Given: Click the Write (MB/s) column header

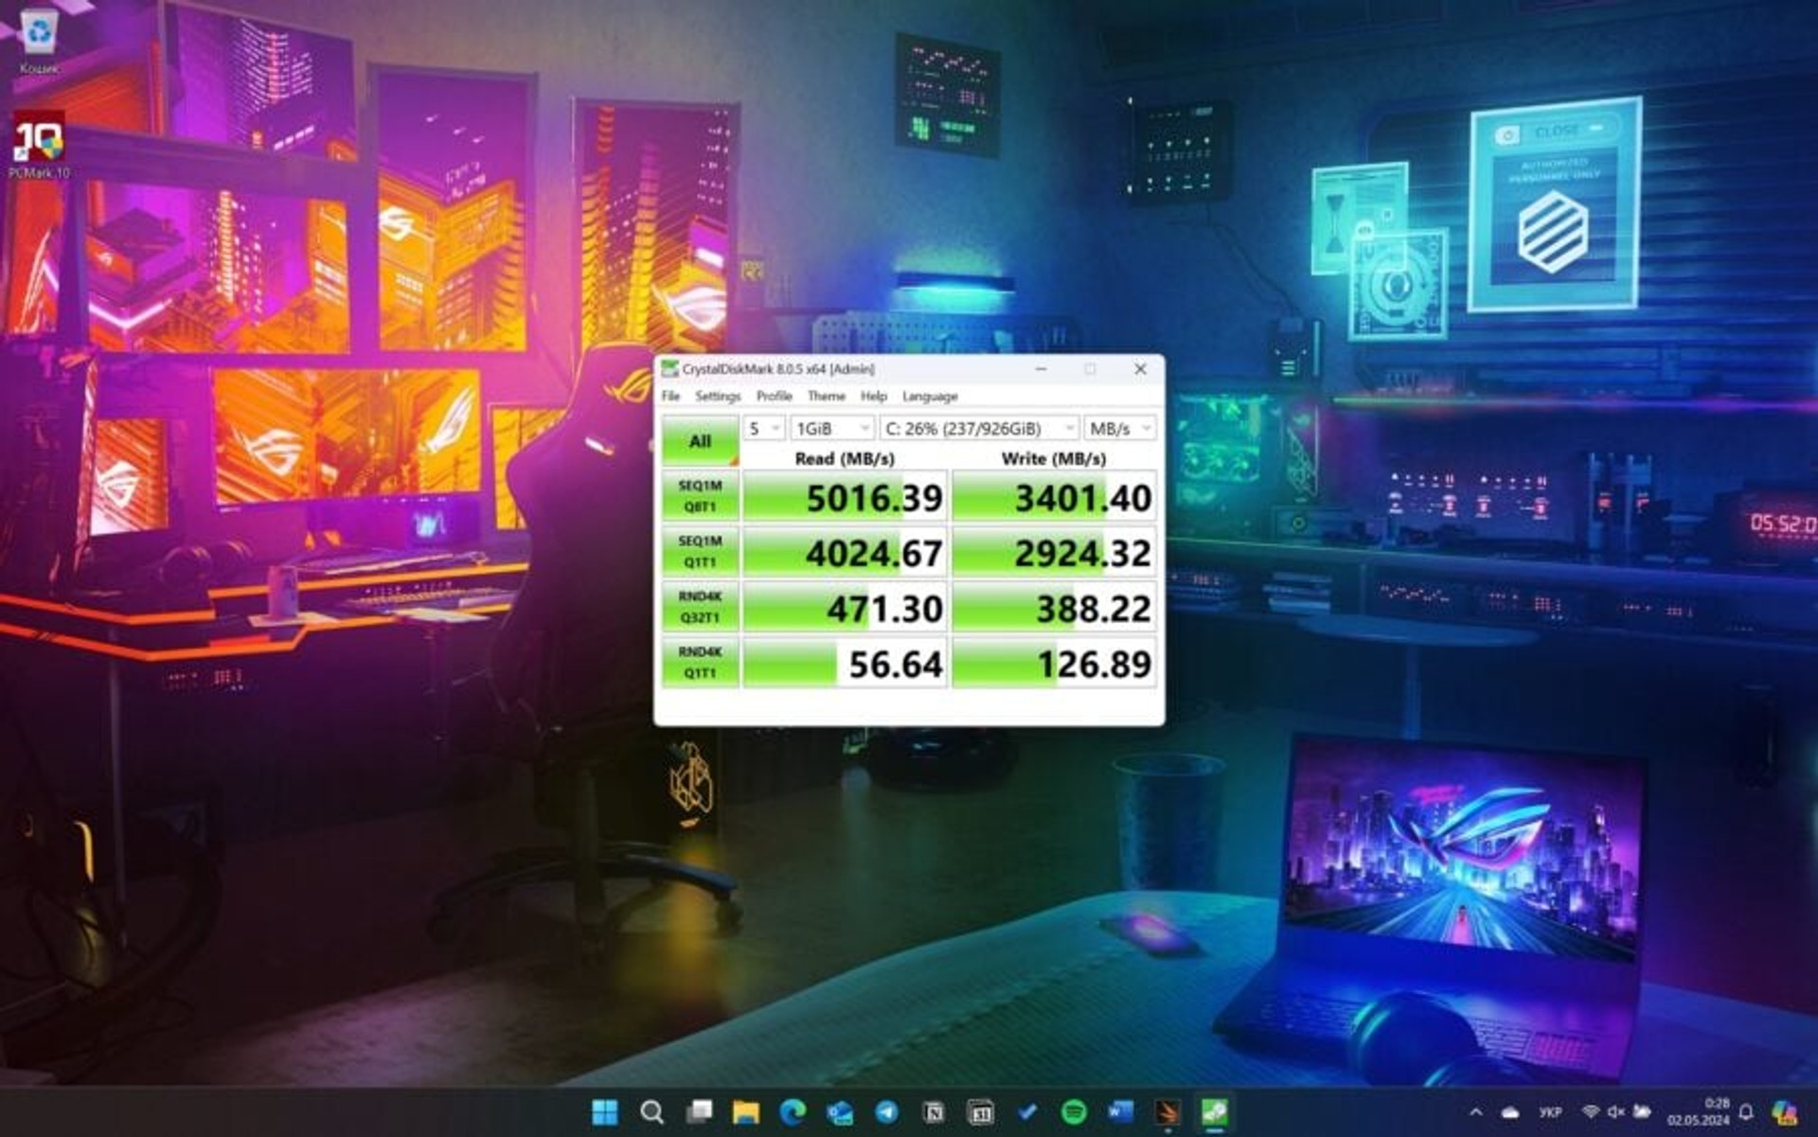Looking at the screenshot, I should pyautogui.click(x=1054, y=458).
